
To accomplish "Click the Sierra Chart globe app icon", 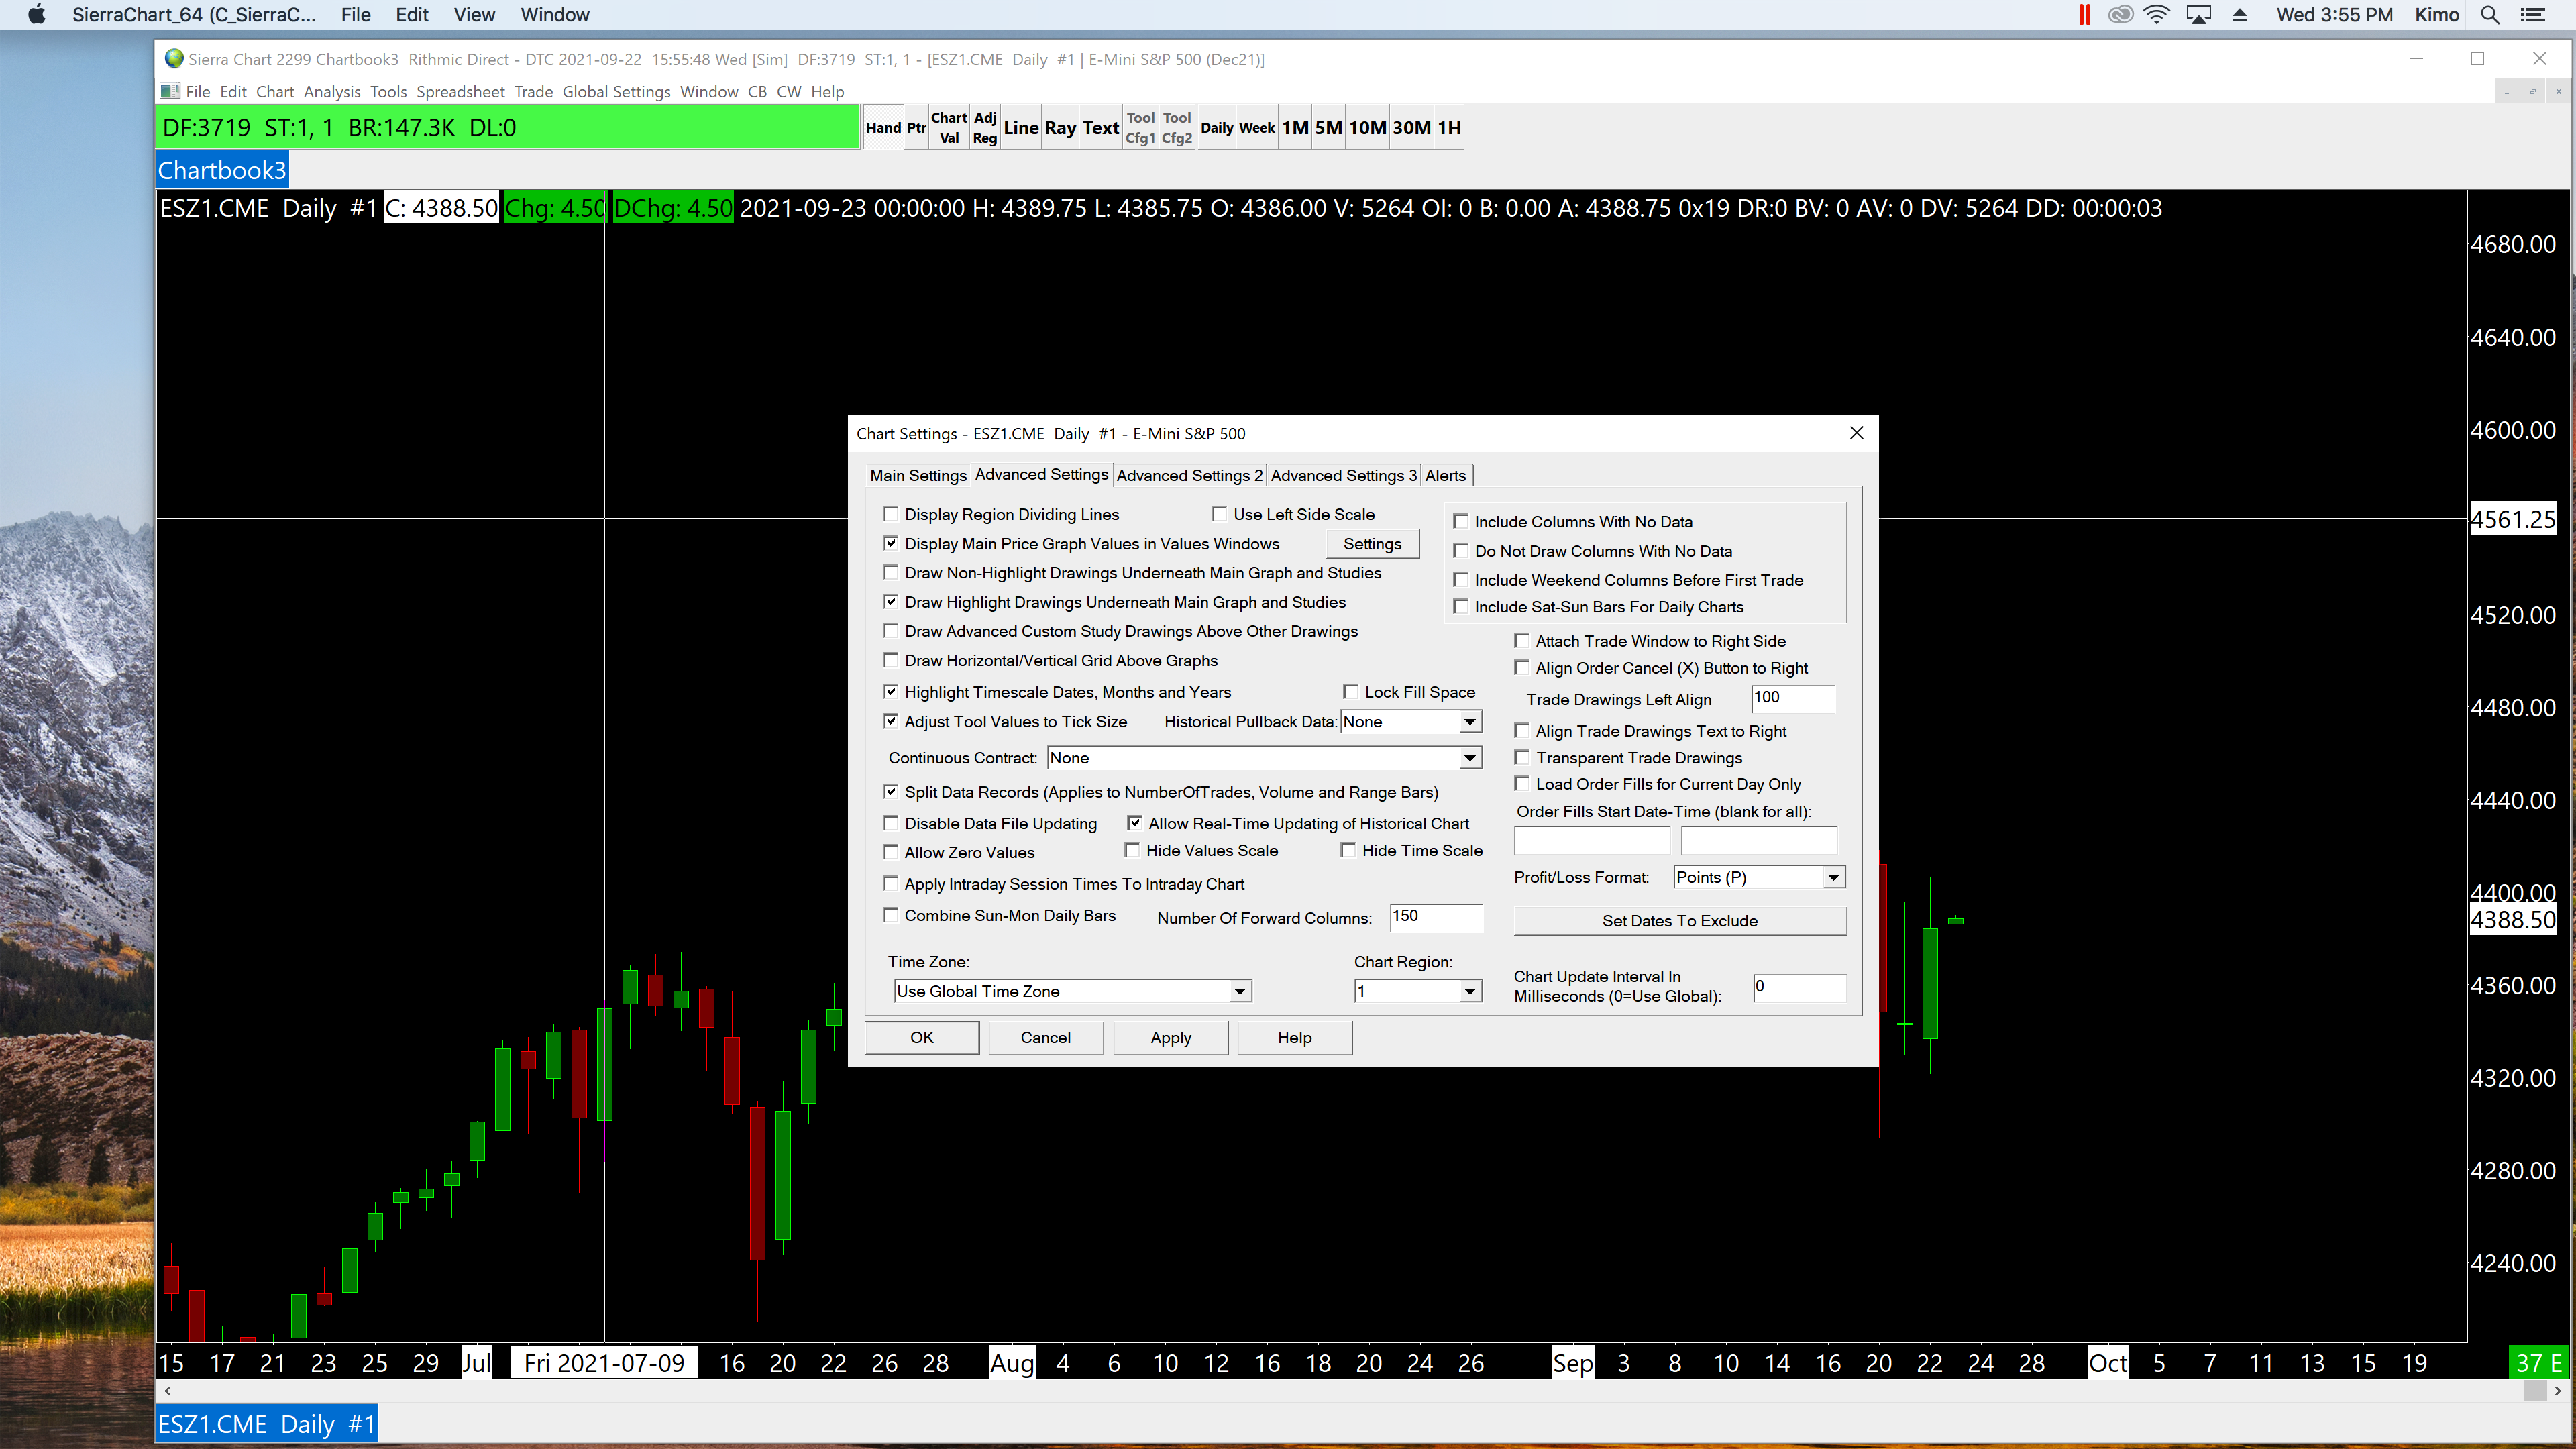I will (x=174, y=59).
